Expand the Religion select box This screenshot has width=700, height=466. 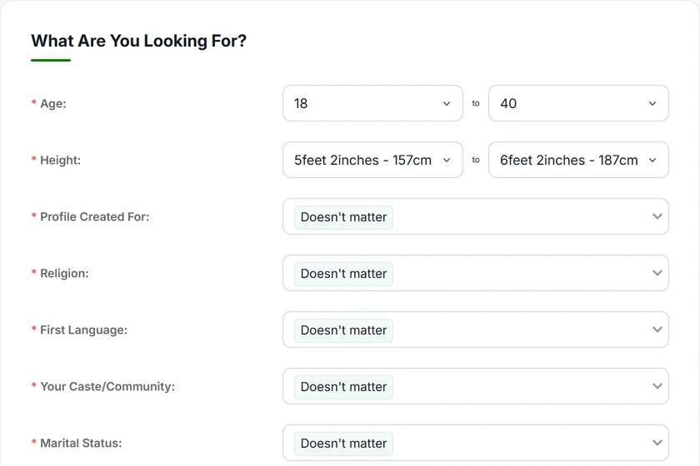(x=476, y=273)
